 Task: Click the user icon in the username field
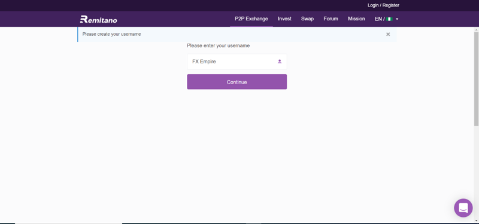click(x=280, y=62)
